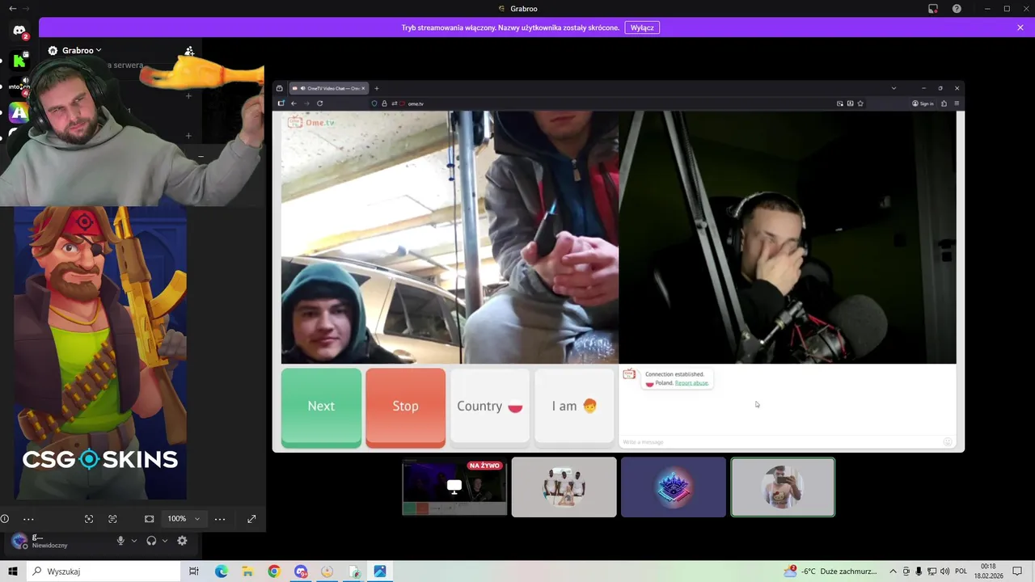Click the user avatar showing Niewidoczny status
1035x582 pixels.
[19, 541]
